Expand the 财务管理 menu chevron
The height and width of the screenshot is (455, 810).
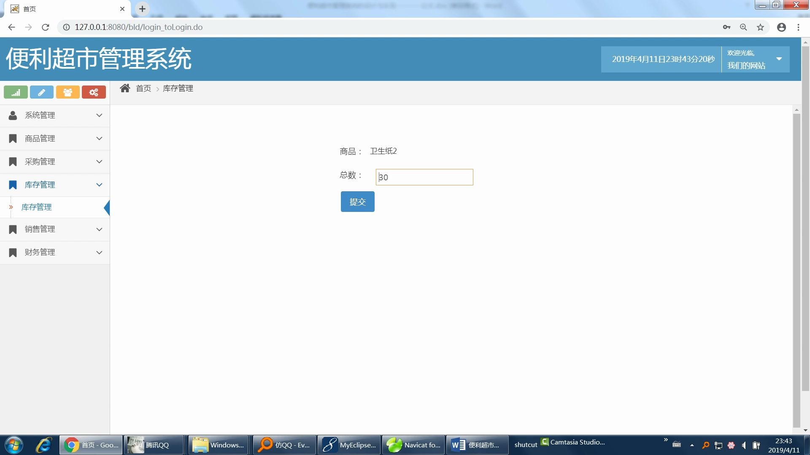pos(99,252)
